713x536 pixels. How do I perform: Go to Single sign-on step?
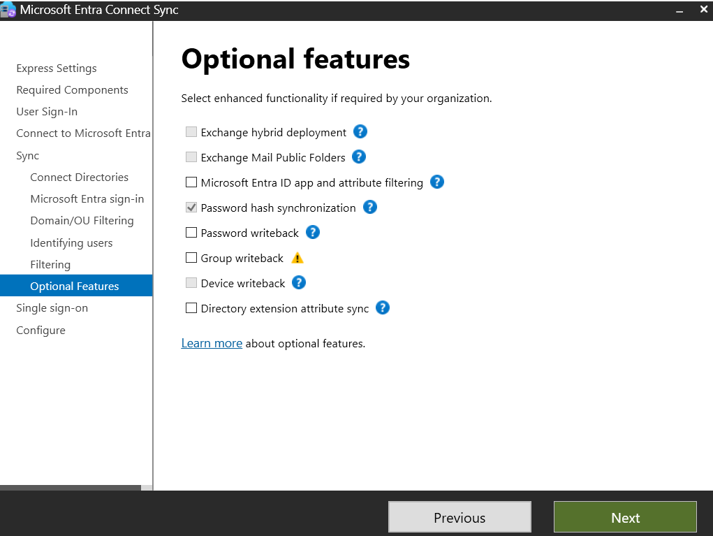click(x=52, y=308)
